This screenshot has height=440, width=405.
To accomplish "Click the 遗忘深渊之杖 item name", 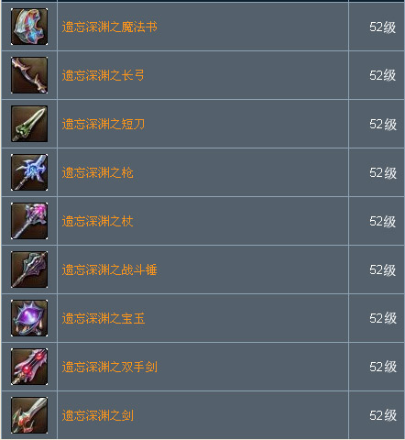I will coord(97,221).
